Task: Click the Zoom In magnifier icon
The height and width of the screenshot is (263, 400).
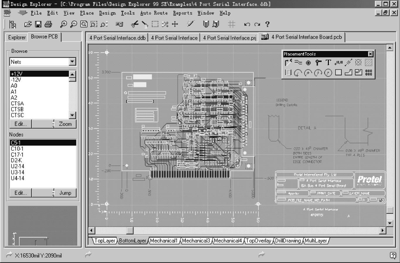Action: click(63, 24)
